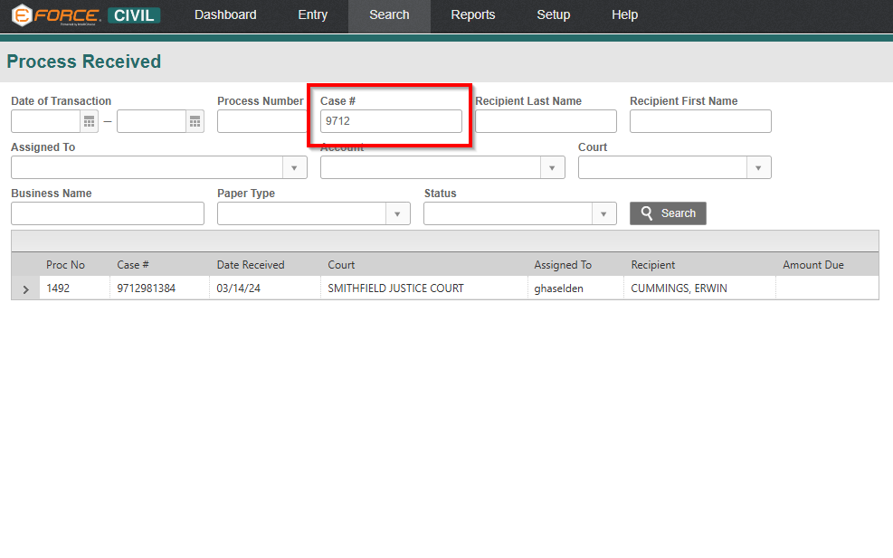Expand the Court dropdown
Image resolution: width=893 pixels, height=558 pixels.
758,167
